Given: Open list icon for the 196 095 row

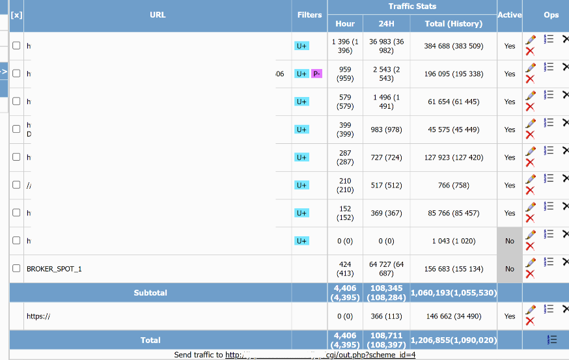Looking at the screenshot, I should [549, 67].
